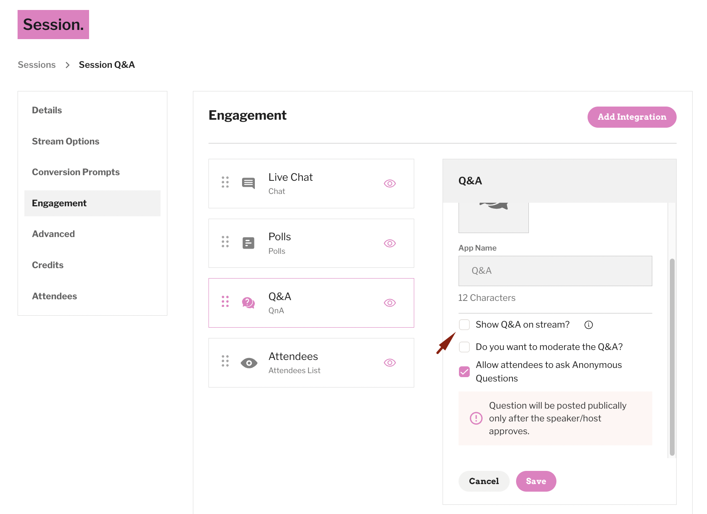The width and height of the screenshot is (707, 514).
Task: Click the Polls document icon
Action: 248,243
